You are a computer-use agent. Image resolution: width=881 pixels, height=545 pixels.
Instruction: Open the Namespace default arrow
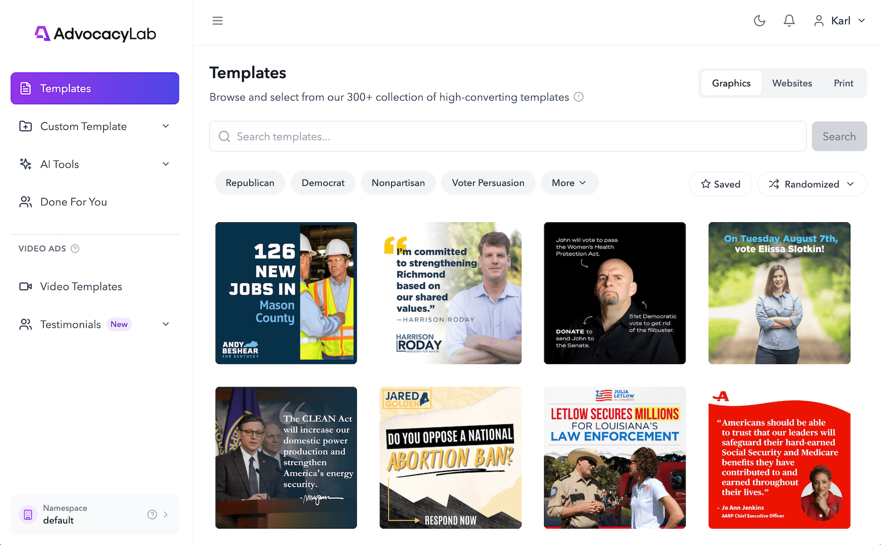coord(166,514)
